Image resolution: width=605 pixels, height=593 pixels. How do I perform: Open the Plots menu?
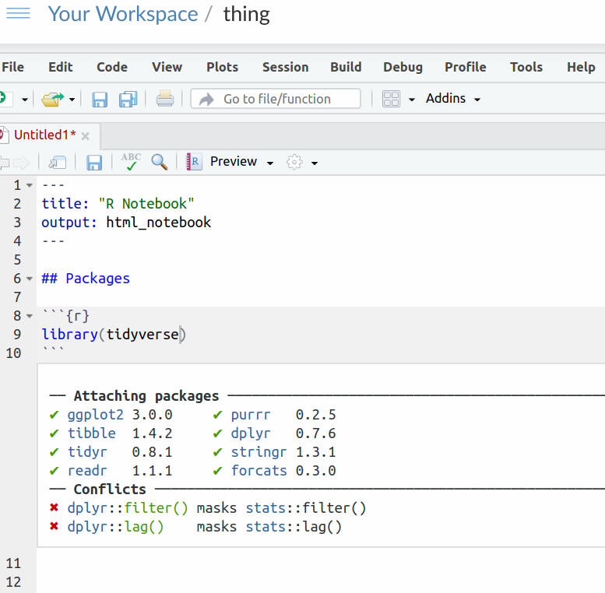pos(222,67)
